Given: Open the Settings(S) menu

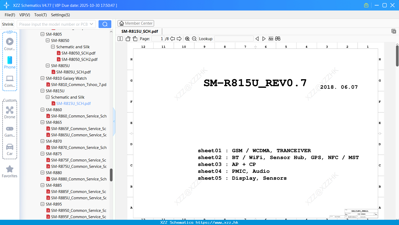Looking at the screenshot, I should (61, 15).
